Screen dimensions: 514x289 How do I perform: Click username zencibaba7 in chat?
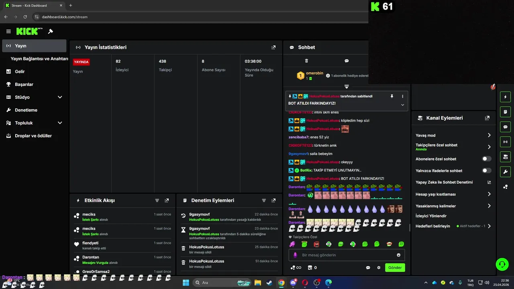pos(299,137)
